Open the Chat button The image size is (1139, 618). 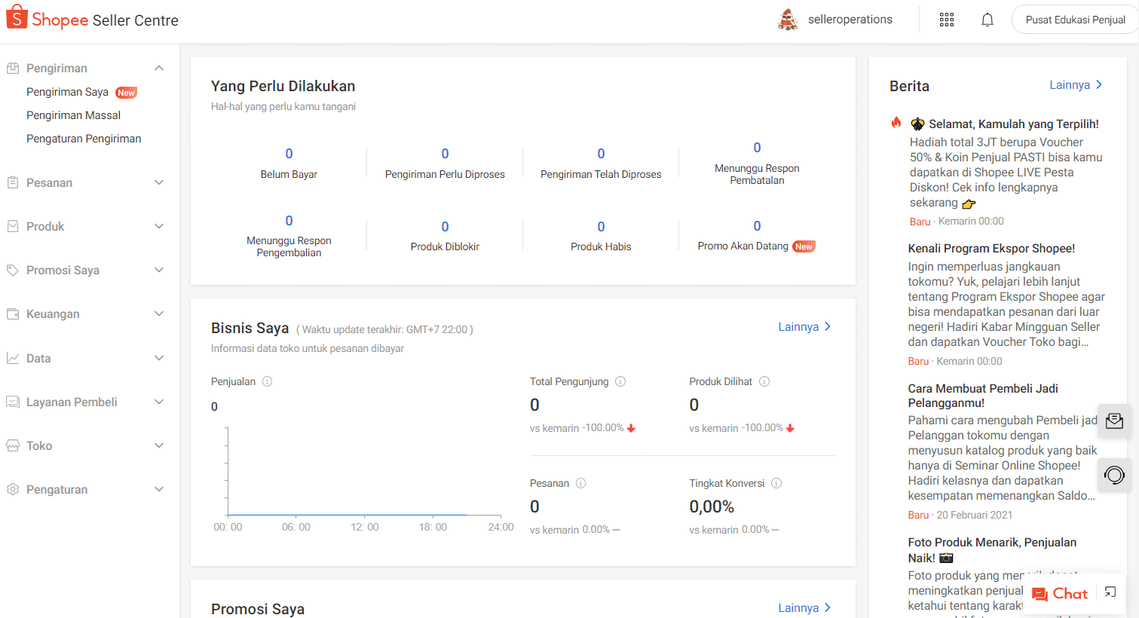coord(1060,594)
